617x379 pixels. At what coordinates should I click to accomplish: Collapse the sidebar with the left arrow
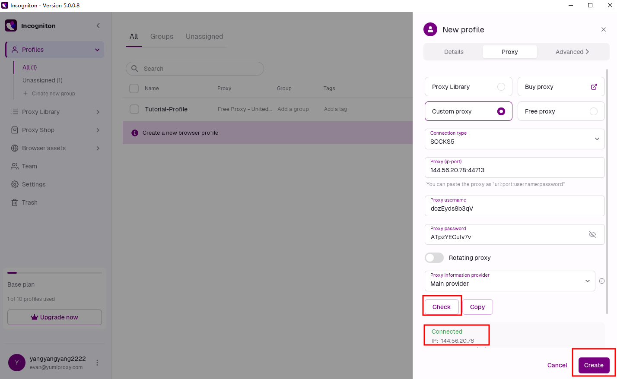pos(98,25)
